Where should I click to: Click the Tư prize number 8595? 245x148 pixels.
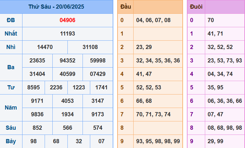tap(33, 87)
